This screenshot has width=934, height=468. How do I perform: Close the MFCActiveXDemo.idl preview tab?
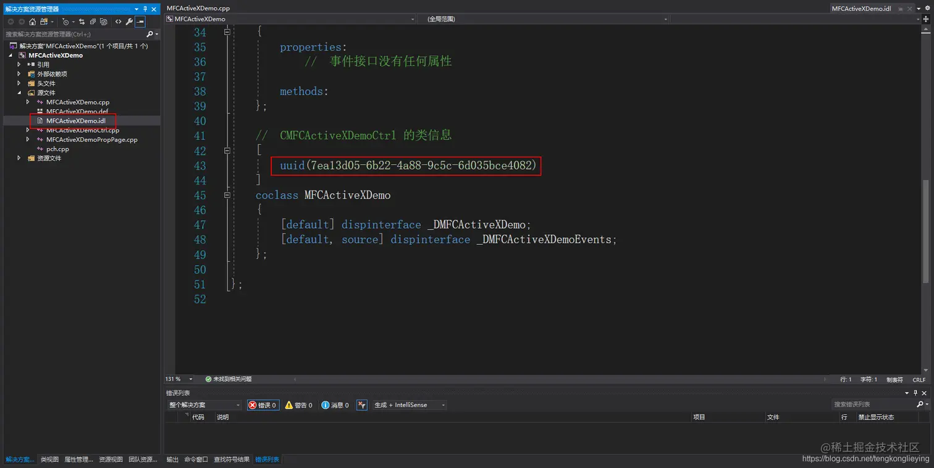(909, 9)
